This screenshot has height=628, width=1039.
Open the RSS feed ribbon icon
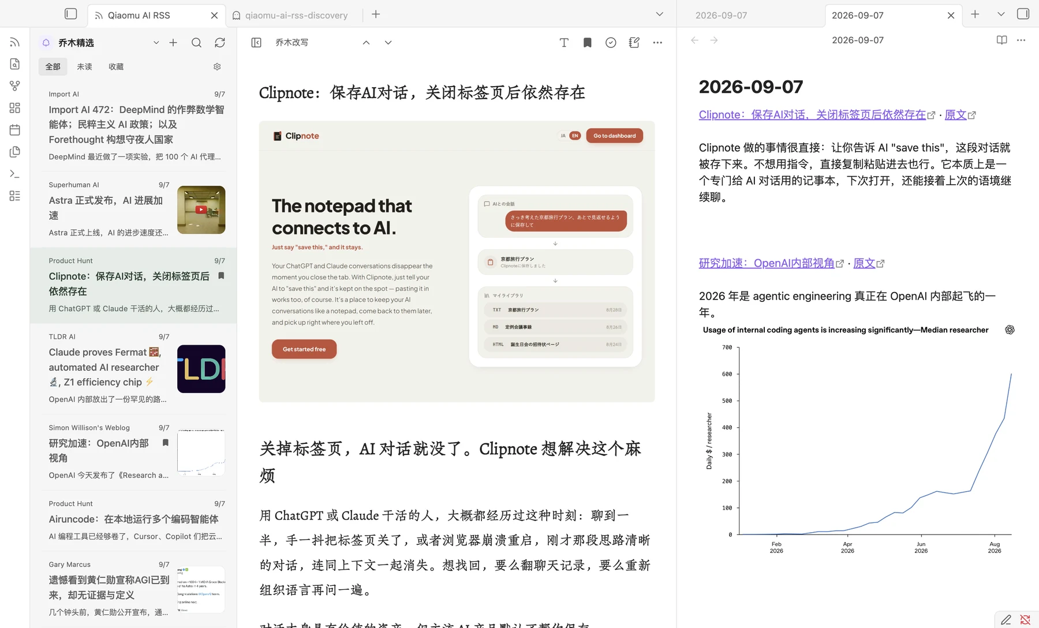15,42
